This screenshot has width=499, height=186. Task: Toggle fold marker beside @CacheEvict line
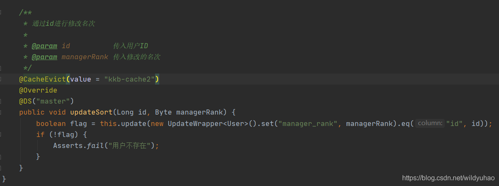click(x=1, y=79)
